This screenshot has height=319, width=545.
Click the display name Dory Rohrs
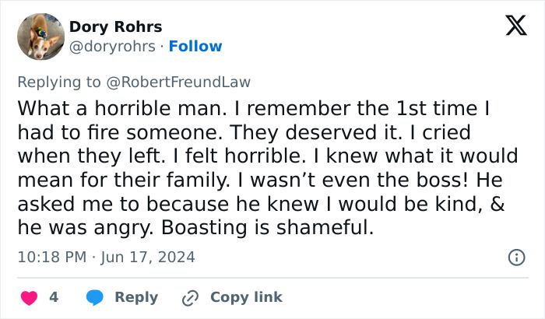pyautogui.click(x=116, y=27)
